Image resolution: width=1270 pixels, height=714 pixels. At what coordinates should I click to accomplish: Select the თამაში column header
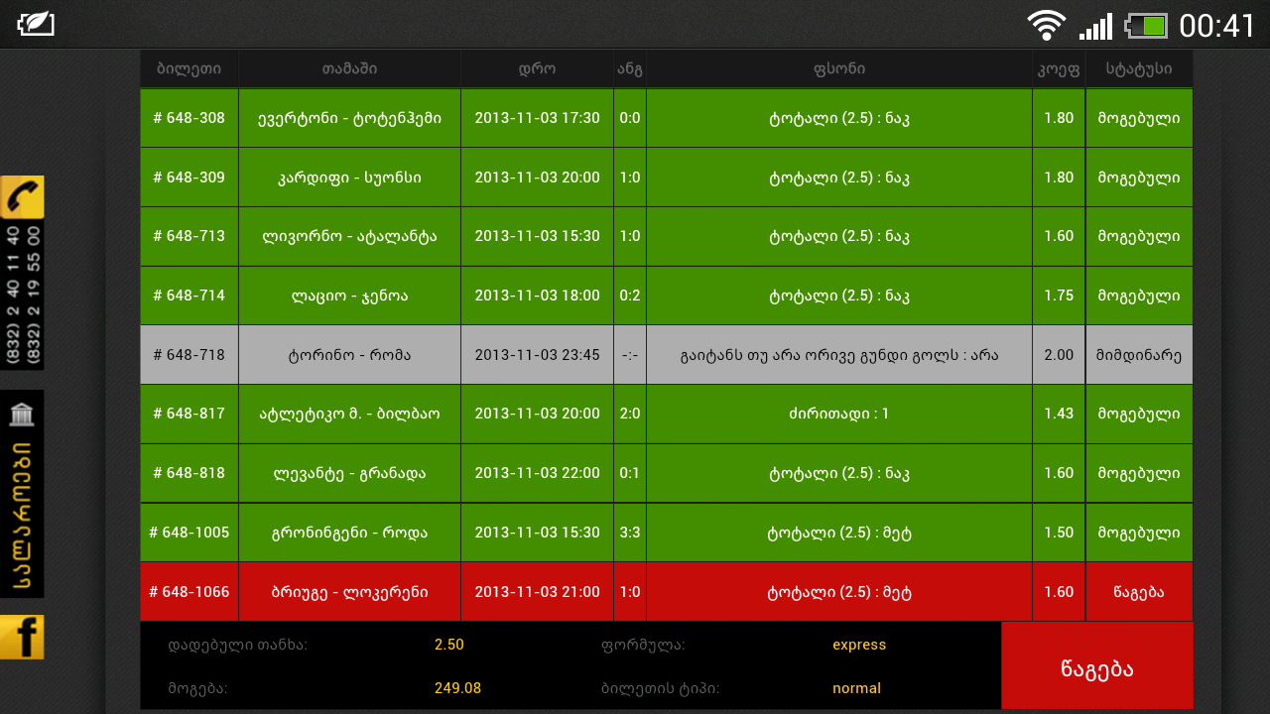[349, 69]
